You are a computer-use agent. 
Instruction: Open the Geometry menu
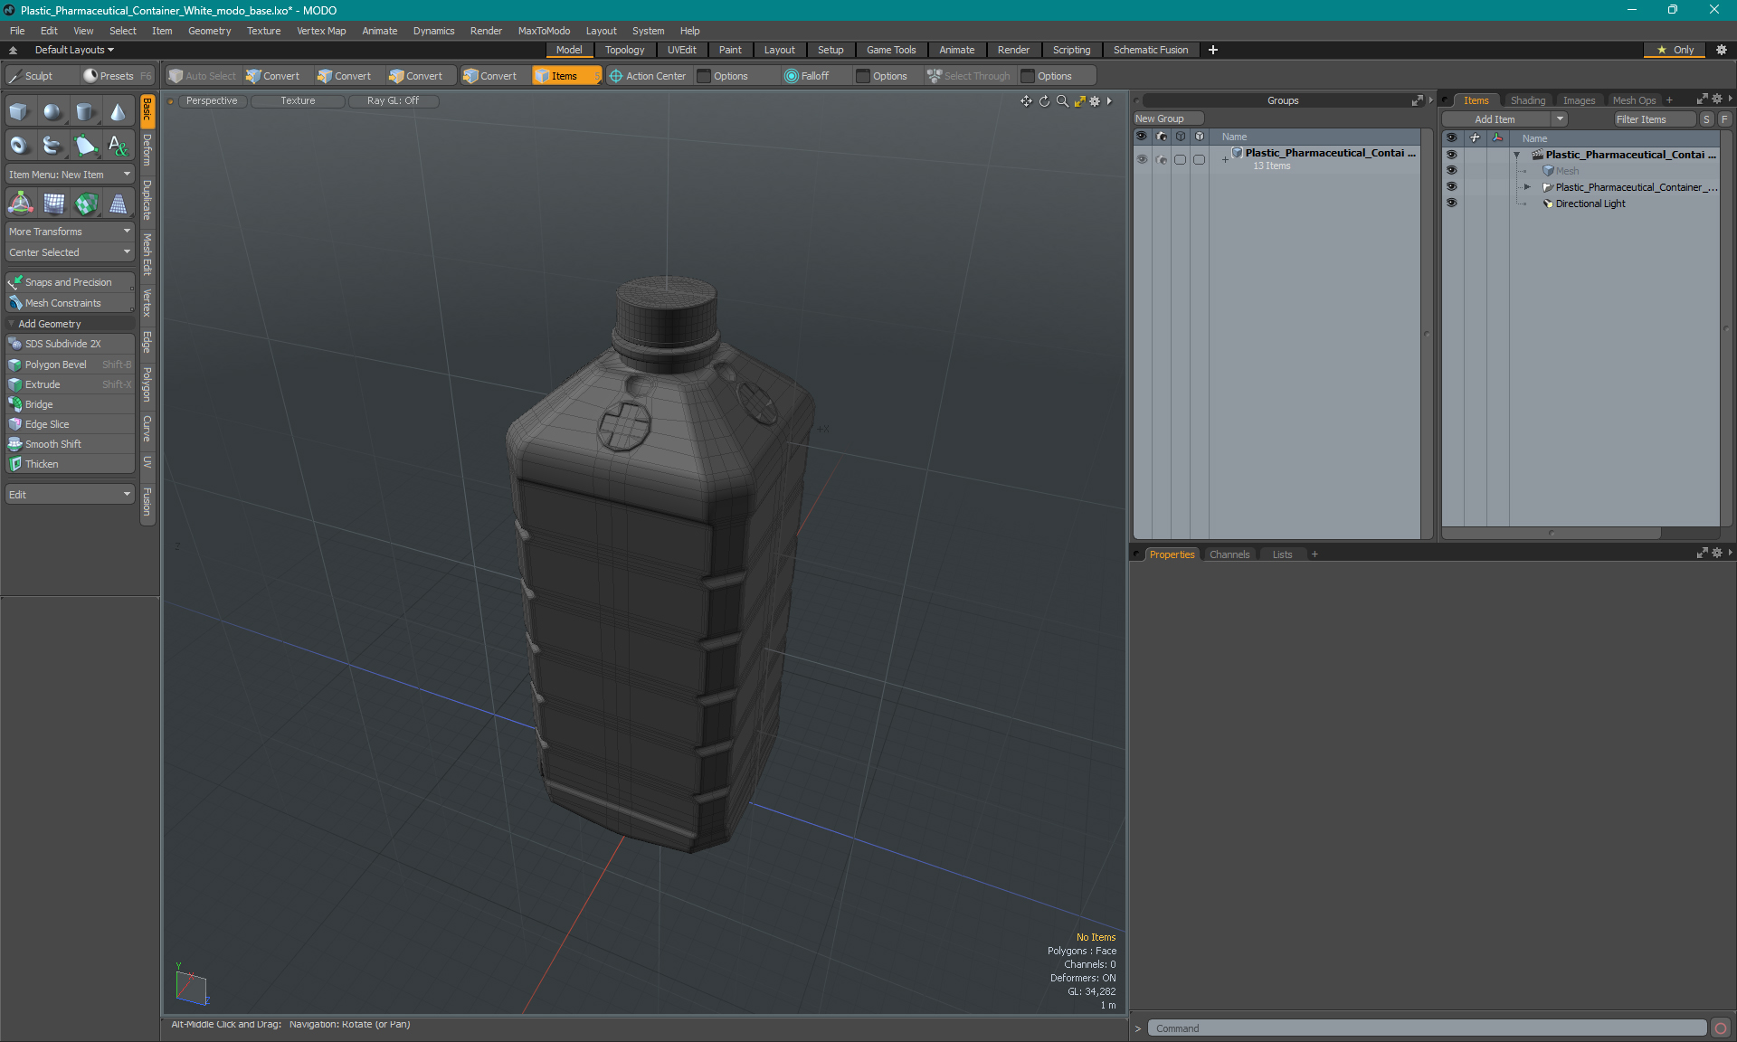(x=209, y=31)
